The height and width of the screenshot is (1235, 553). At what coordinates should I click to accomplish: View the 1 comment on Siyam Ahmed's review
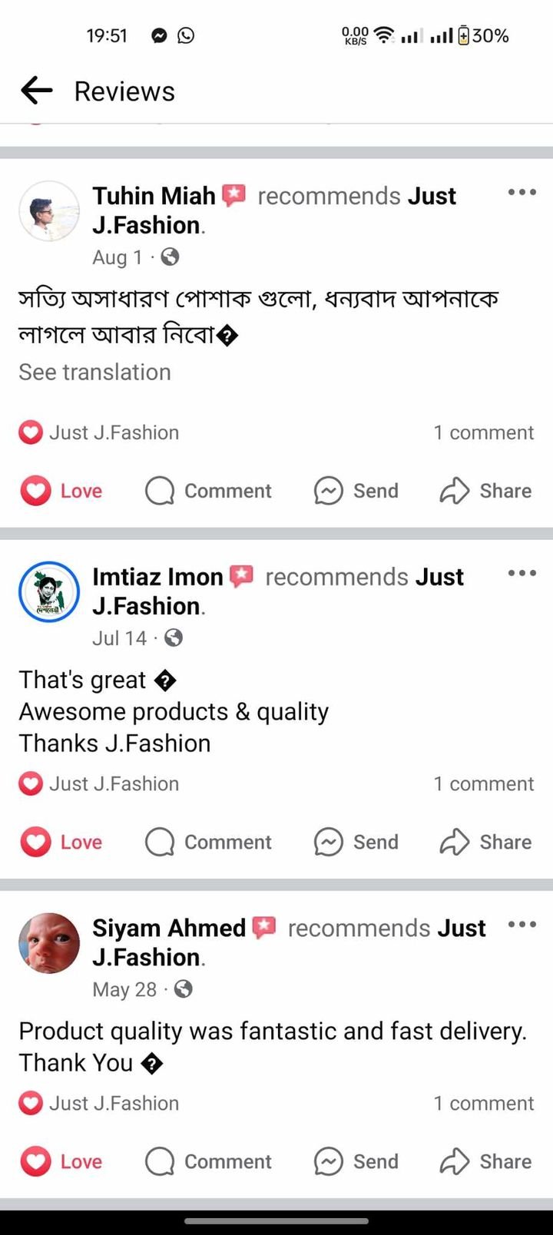(483, 1103)
